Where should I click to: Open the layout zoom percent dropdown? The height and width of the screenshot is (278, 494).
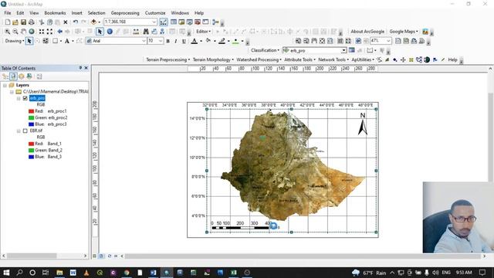tap(388, 41)
